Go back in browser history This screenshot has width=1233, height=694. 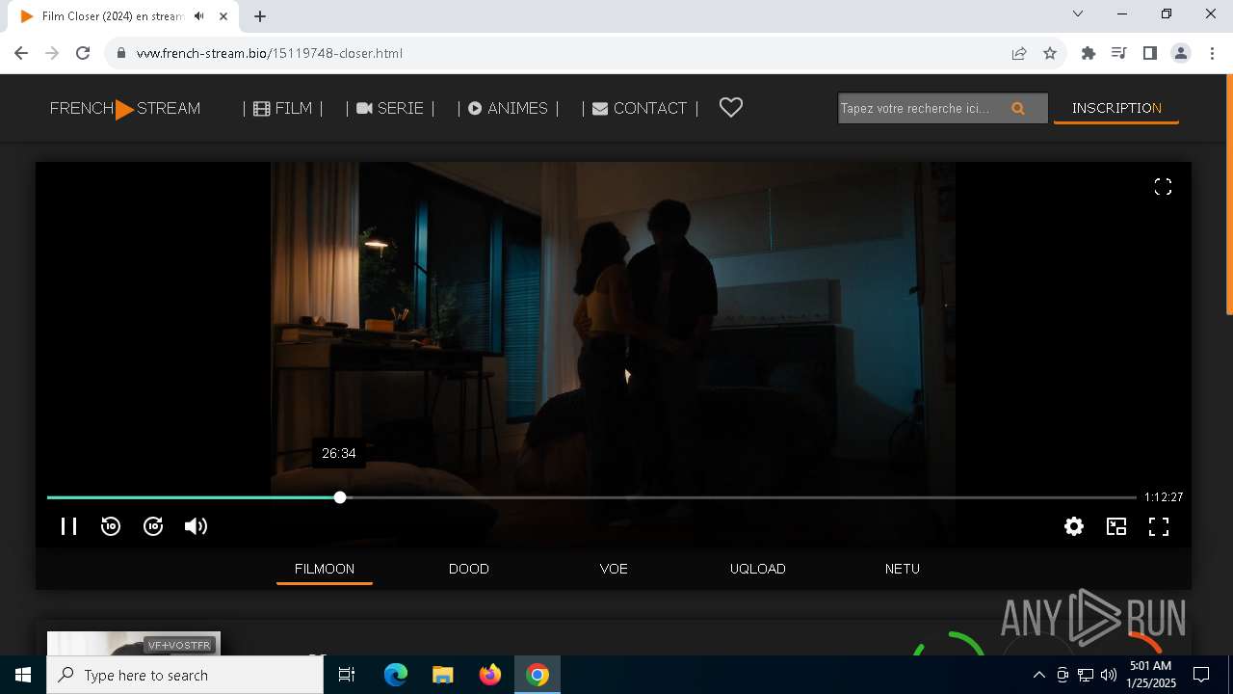pos(21,53)
